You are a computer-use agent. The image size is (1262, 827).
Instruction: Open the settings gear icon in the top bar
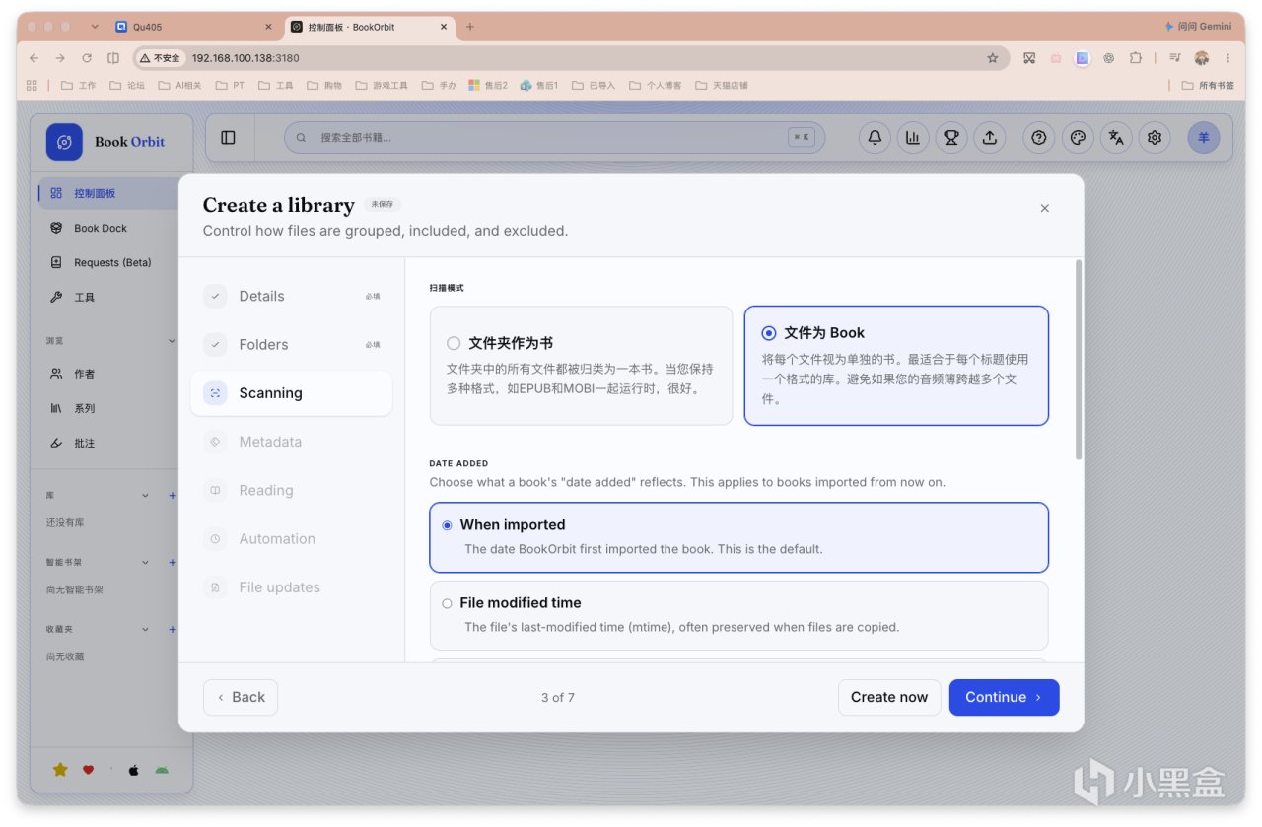click(x=1155, y=138)
